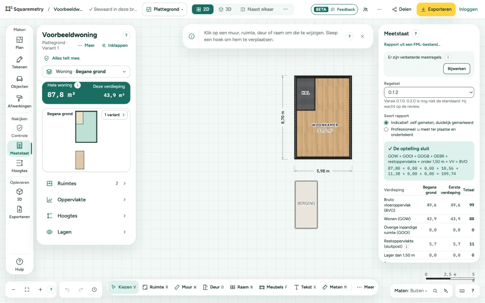Open the Regelset 0.1.2 dropdown
Screen dimensions: 485x303
[x=429, y=93]
